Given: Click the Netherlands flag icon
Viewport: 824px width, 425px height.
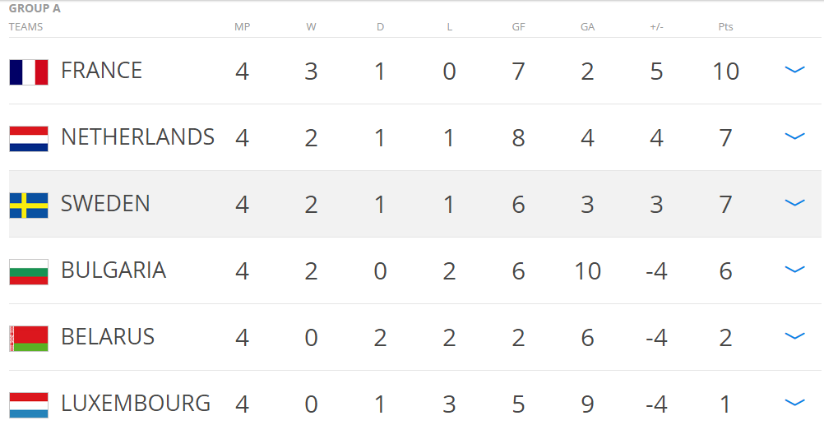Looking at the screenshot, I should coord(29,138).
